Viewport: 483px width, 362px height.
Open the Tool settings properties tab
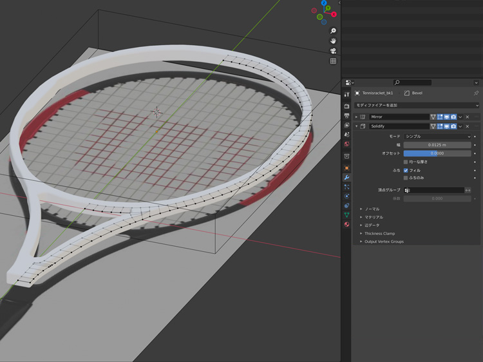click(x=347, y=95)
